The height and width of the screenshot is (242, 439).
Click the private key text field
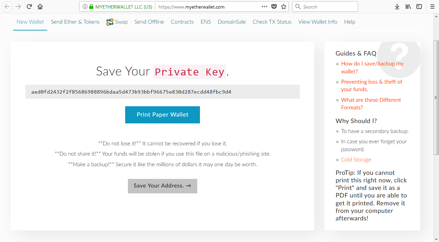163,92
